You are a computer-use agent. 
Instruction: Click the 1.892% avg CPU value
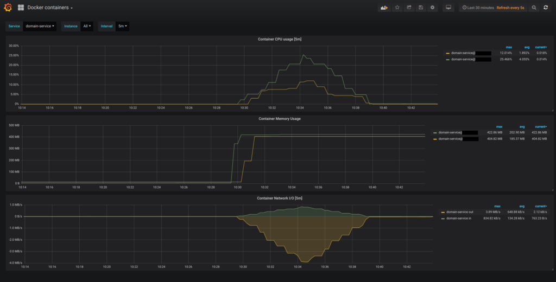(x=525, y=53)
